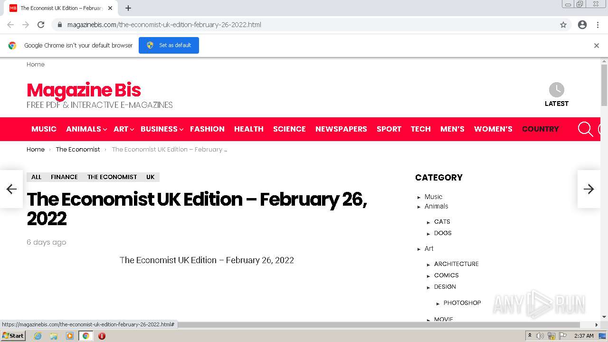Click the 2:37 AM system clock
The width and height of the screenshot is (608, 342).
click(x=584, y=336)
